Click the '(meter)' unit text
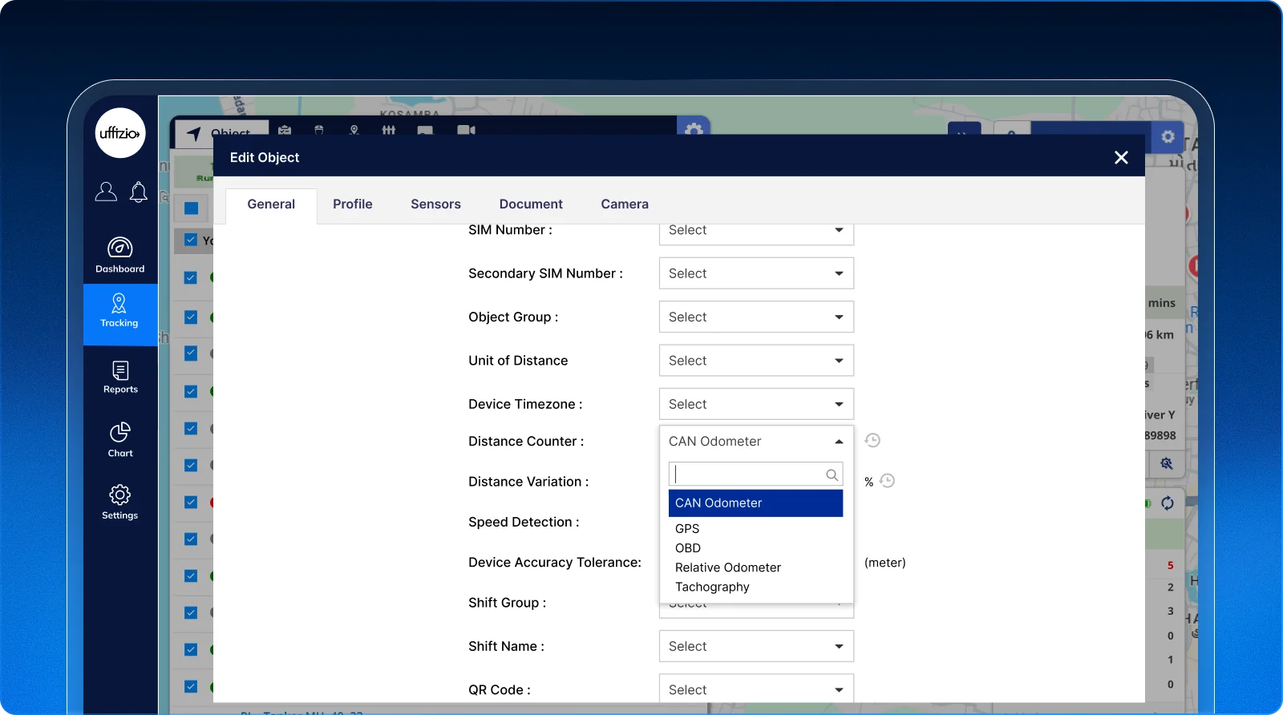The width and height of the screenshot is (1283, 715). (x=885, y=563)
